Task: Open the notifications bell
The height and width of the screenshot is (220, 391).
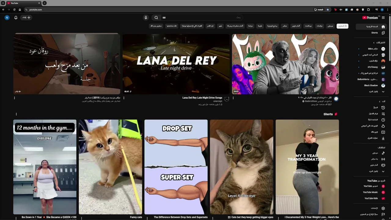Action: pos(16,18)
